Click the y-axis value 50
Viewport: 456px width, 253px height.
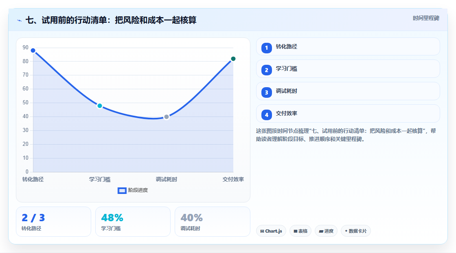pos(26,103)
